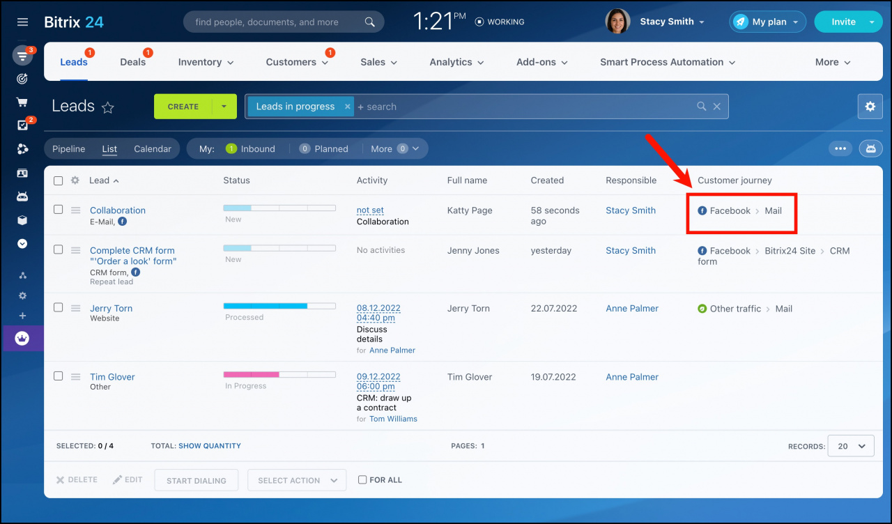The height and width of the screenshot is (524, 892).
Task: Open row menu for Jerry Torn lead
Action: (76, 307)
